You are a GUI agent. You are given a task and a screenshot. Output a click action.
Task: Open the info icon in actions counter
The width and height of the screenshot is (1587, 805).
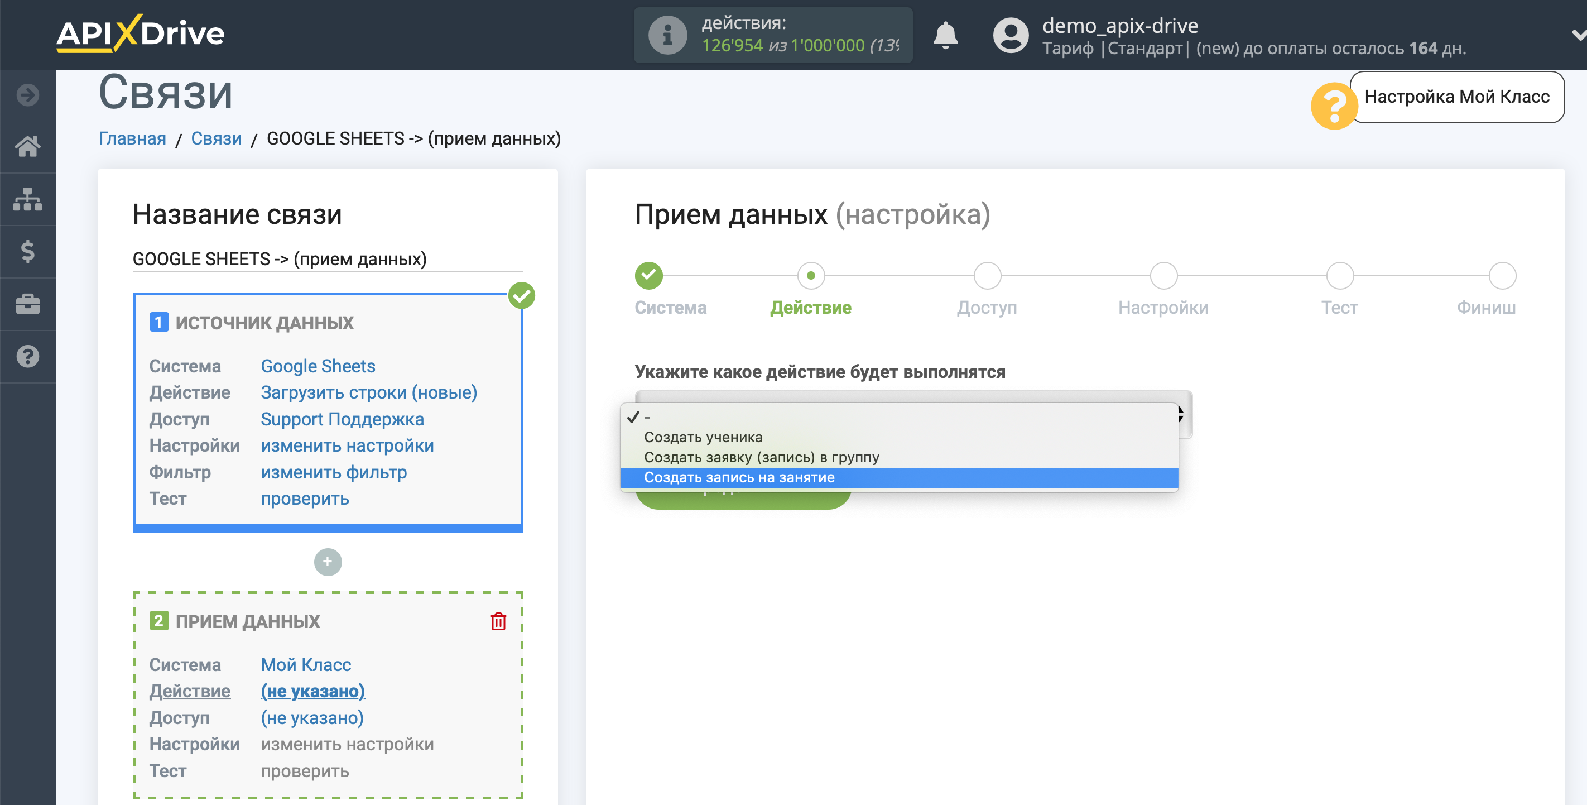(x=667, y=35)
